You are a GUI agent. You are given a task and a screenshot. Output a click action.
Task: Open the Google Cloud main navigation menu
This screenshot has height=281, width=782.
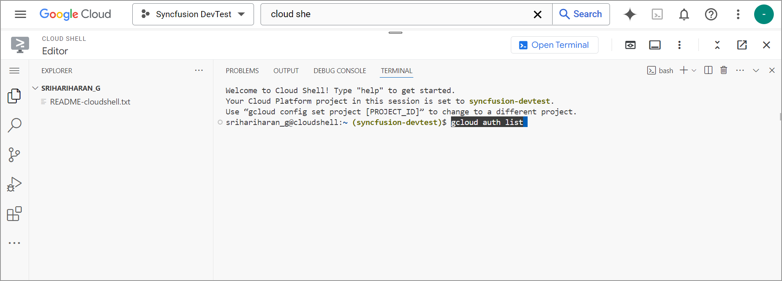[x=20, y=14]
